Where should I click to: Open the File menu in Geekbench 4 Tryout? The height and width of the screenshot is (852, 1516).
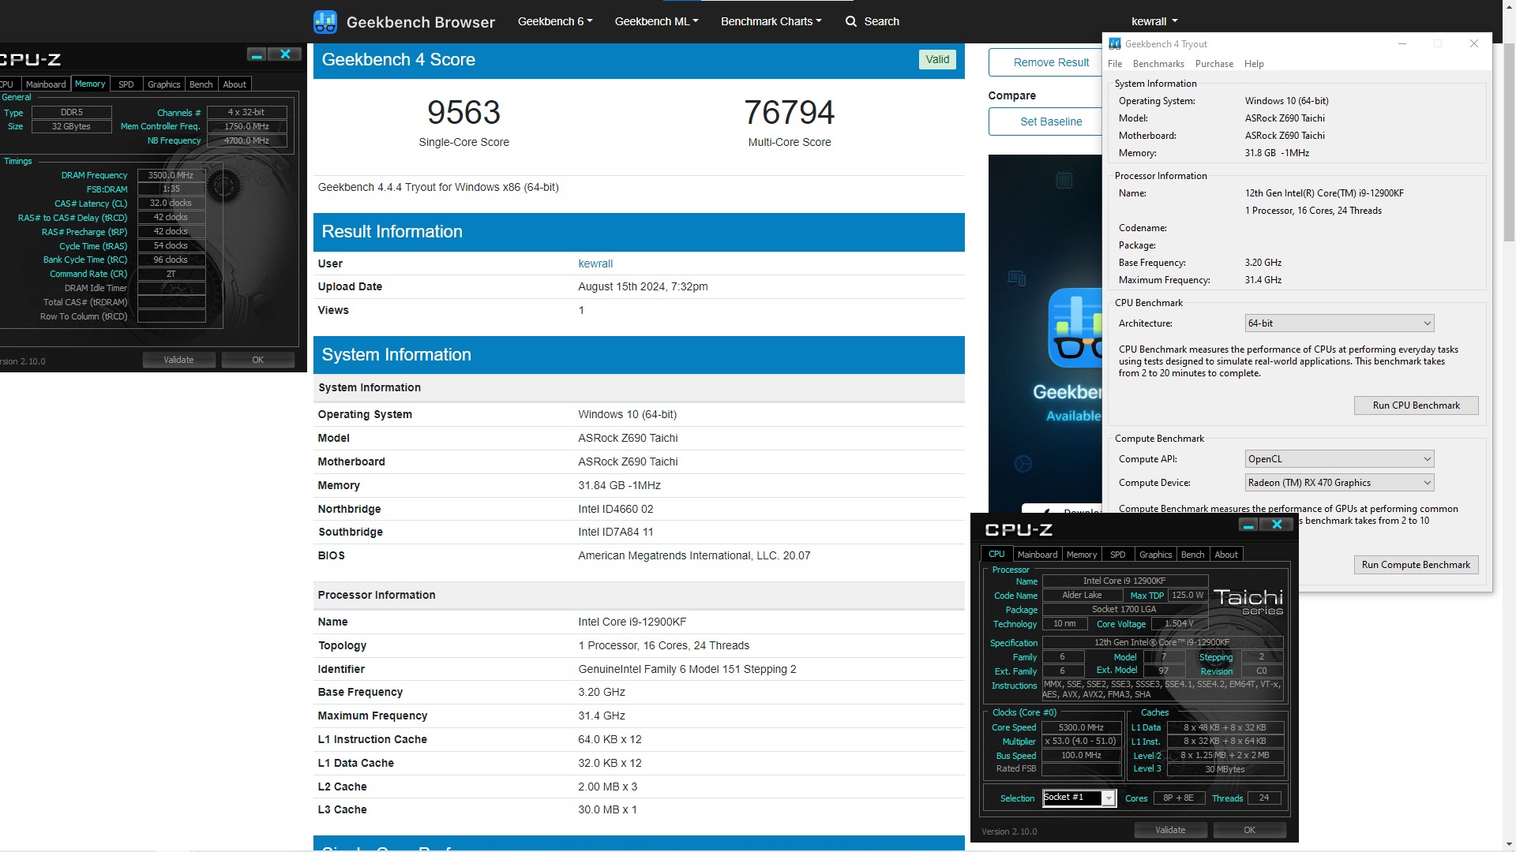1115,64
